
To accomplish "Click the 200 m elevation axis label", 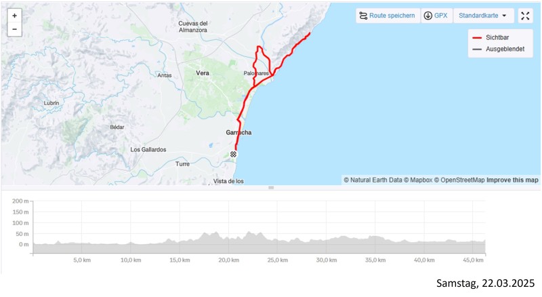I will (21, 202).
